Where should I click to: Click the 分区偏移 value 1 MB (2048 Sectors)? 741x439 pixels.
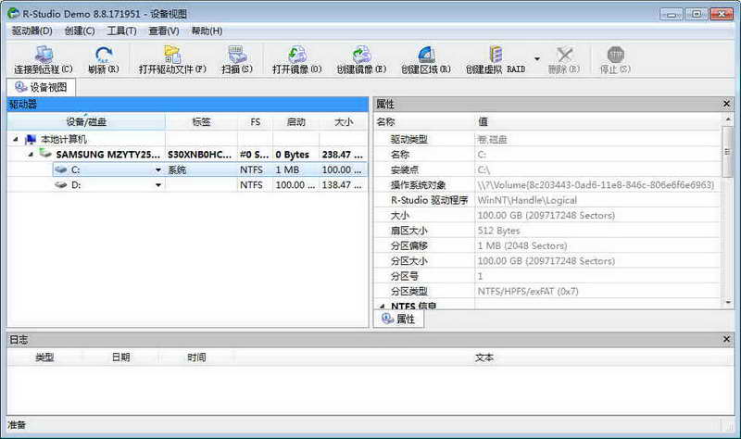click(522, 245)
